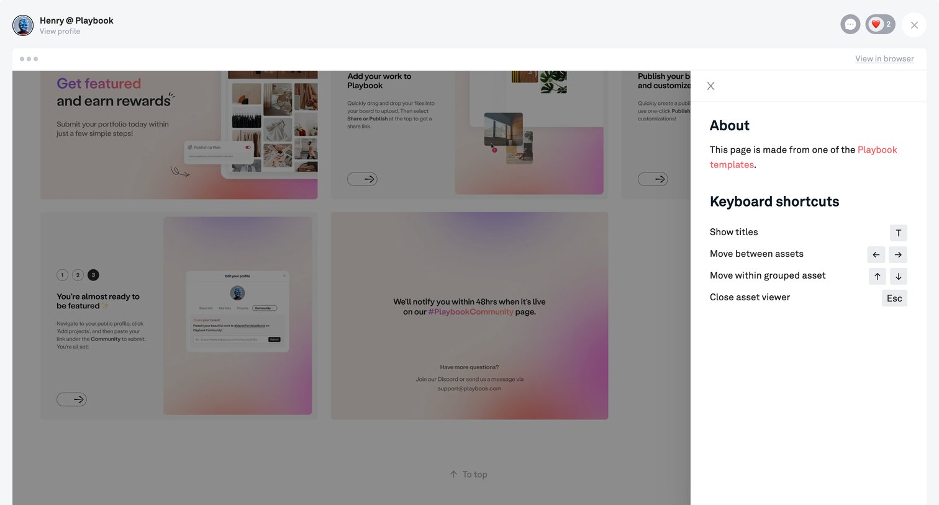Click the Show titles label
Viewport: 939px width, 505px height.
(x=733, y=232)
